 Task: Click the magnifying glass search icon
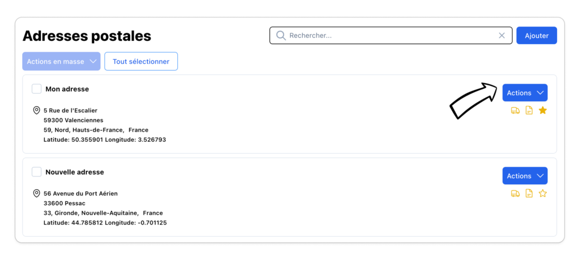pyautogui.click(x=281, y=36)
